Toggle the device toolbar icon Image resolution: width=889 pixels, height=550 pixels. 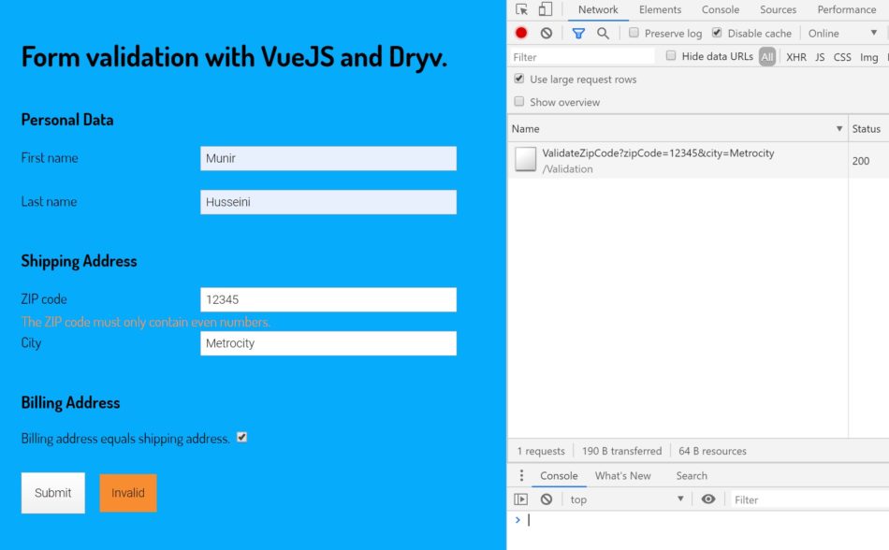[544, 8]
